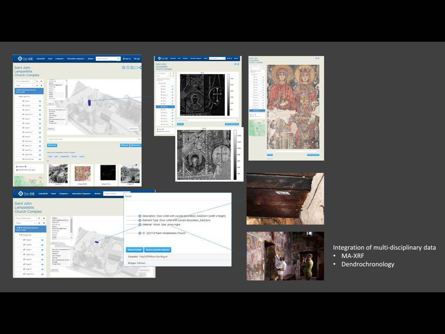
Task: Focus 'Search in the model' field, top-left window
Action: (x=92, y=139)
